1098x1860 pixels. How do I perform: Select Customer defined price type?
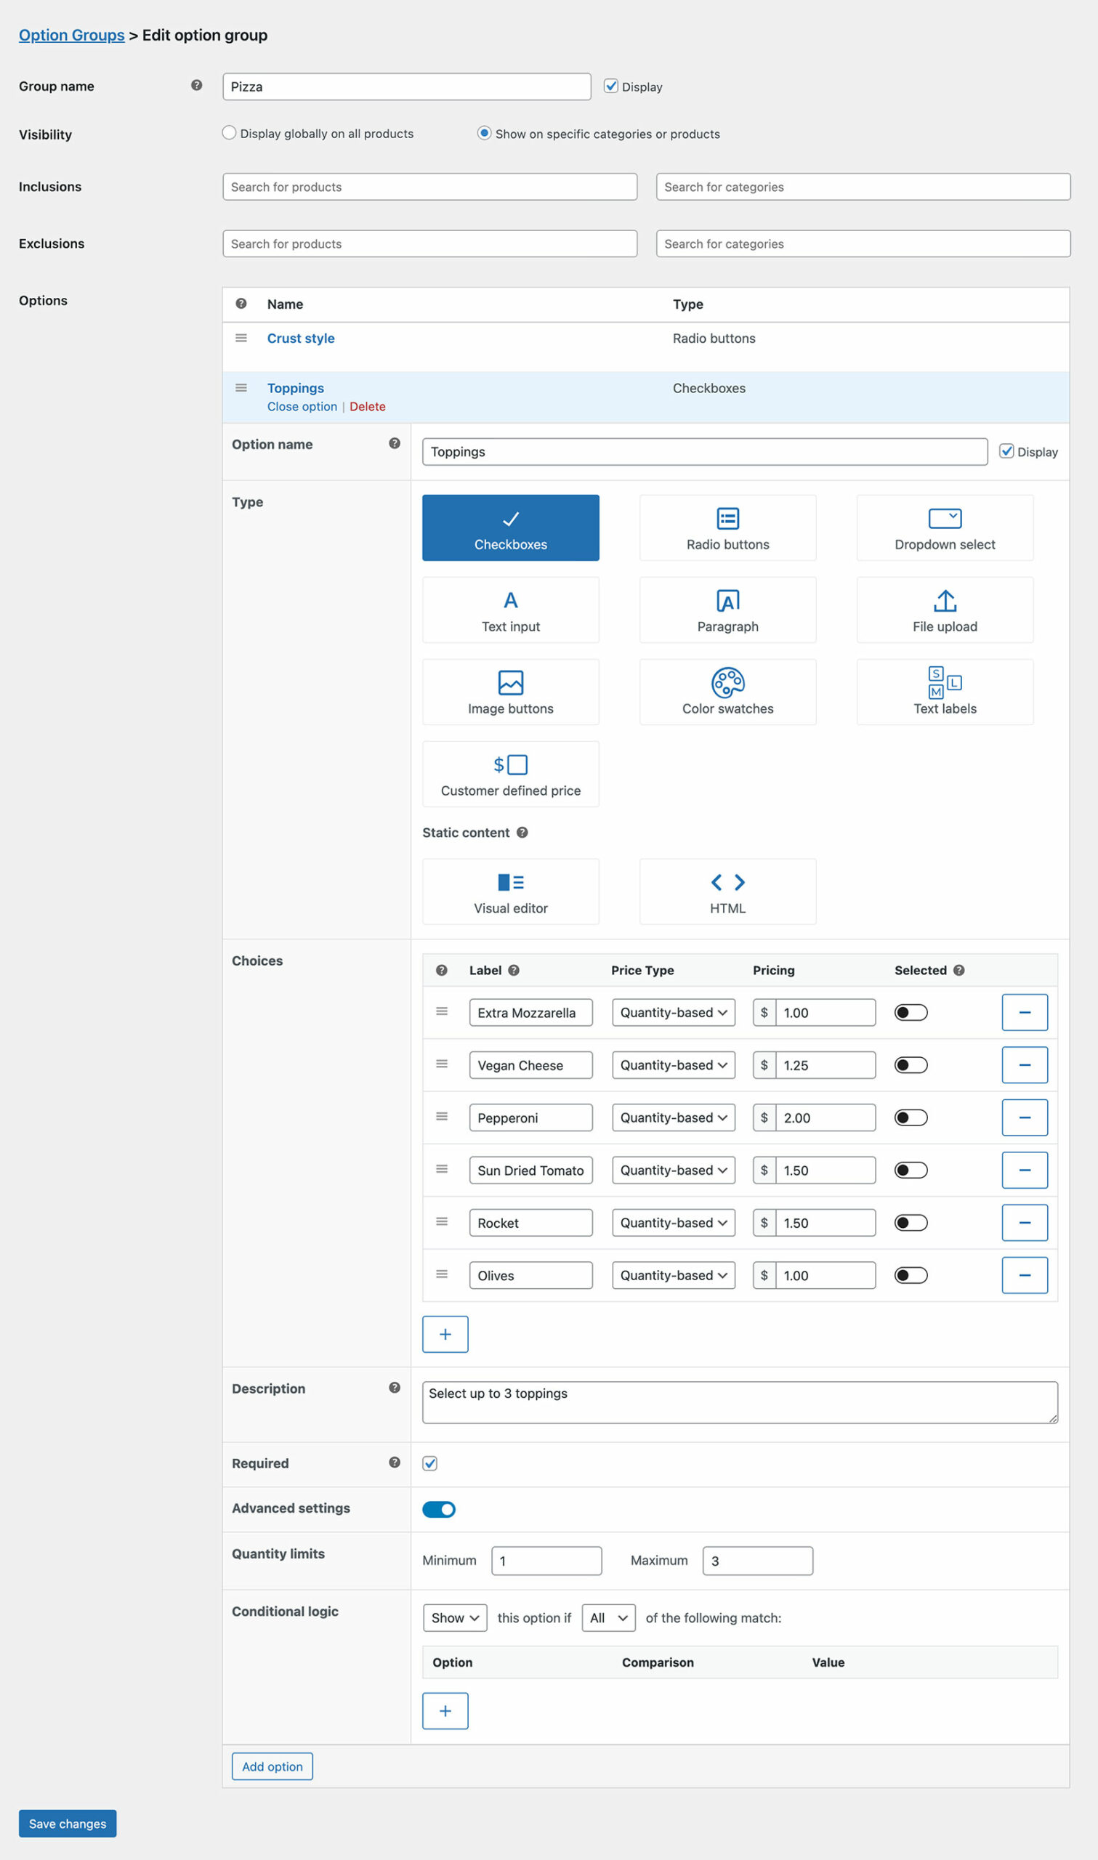click(x=510, y=774)
